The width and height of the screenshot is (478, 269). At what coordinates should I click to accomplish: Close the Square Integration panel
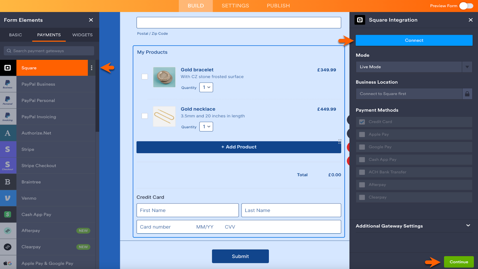click(471, 20)
